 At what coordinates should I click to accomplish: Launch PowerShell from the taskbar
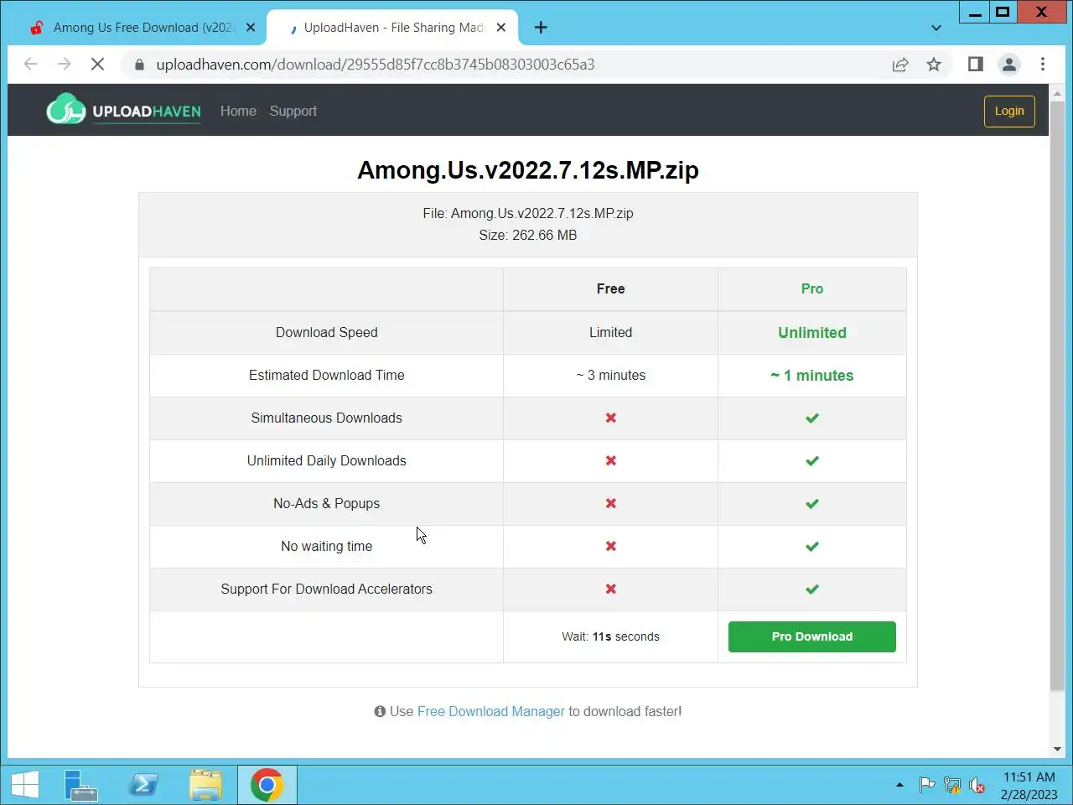pos(143,785)
